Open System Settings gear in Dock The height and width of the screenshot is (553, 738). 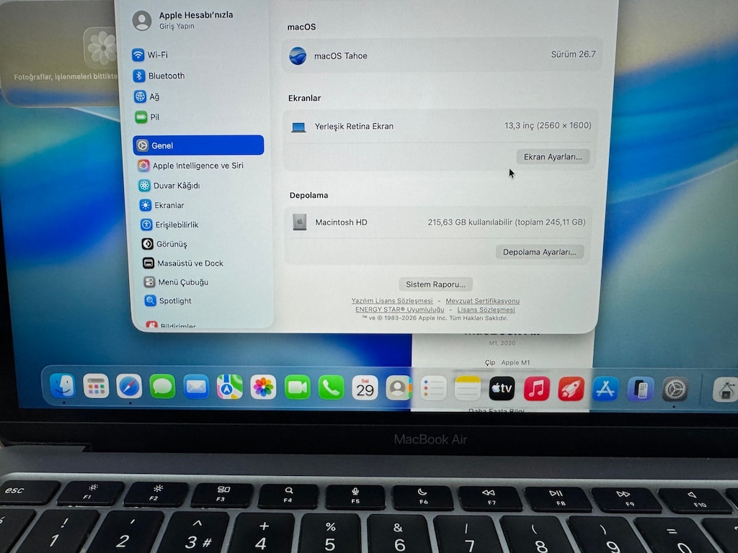coord(675,390)
